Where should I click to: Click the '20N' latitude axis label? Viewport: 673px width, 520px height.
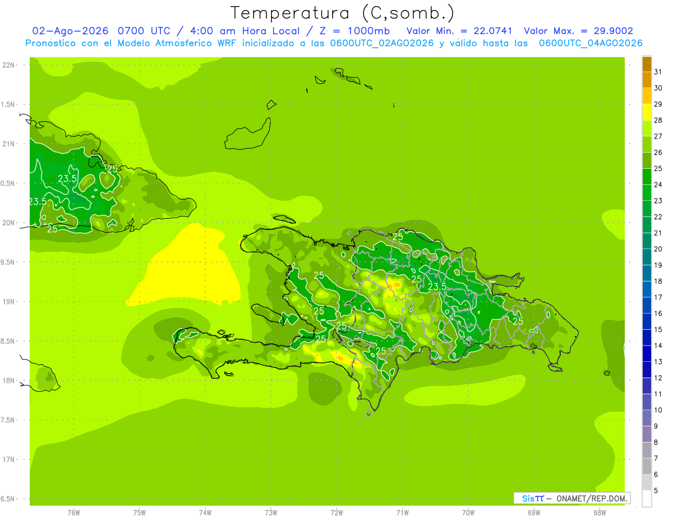click(8, 223)
